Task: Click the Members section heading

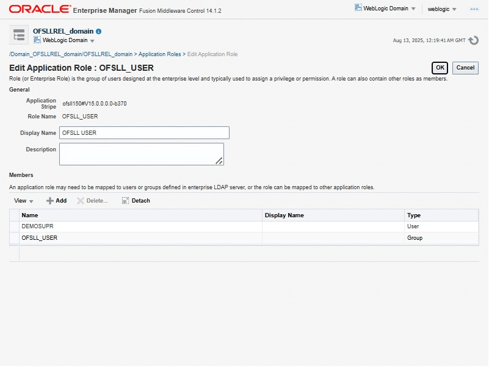Action: click(21, 175)
